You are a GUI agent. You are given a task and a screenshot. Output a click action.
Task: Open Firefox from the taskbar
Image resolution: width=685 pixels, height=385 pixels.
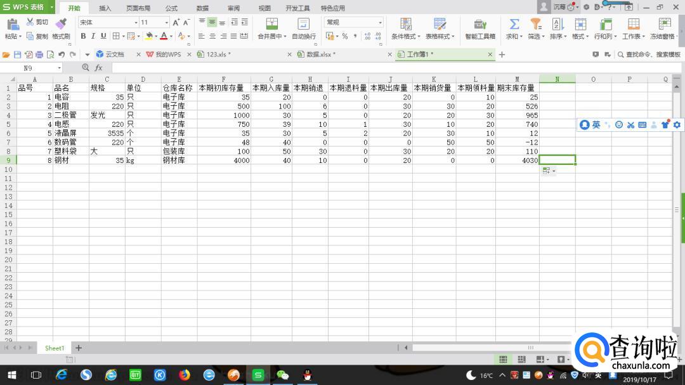(x=185, y=375)
